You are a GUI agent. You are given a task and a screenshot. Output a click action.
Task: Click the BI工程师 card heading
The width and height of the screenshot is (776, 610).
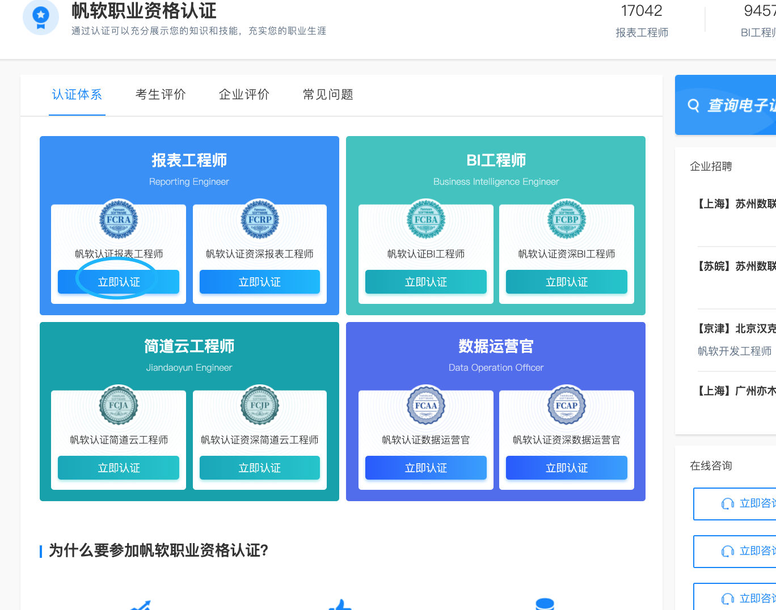pos(496,160)
